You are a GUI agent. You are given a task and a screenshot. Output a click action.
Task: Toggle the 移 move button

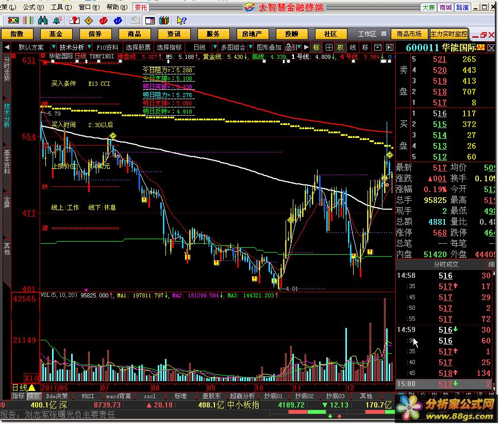click(x=365, y=48)
